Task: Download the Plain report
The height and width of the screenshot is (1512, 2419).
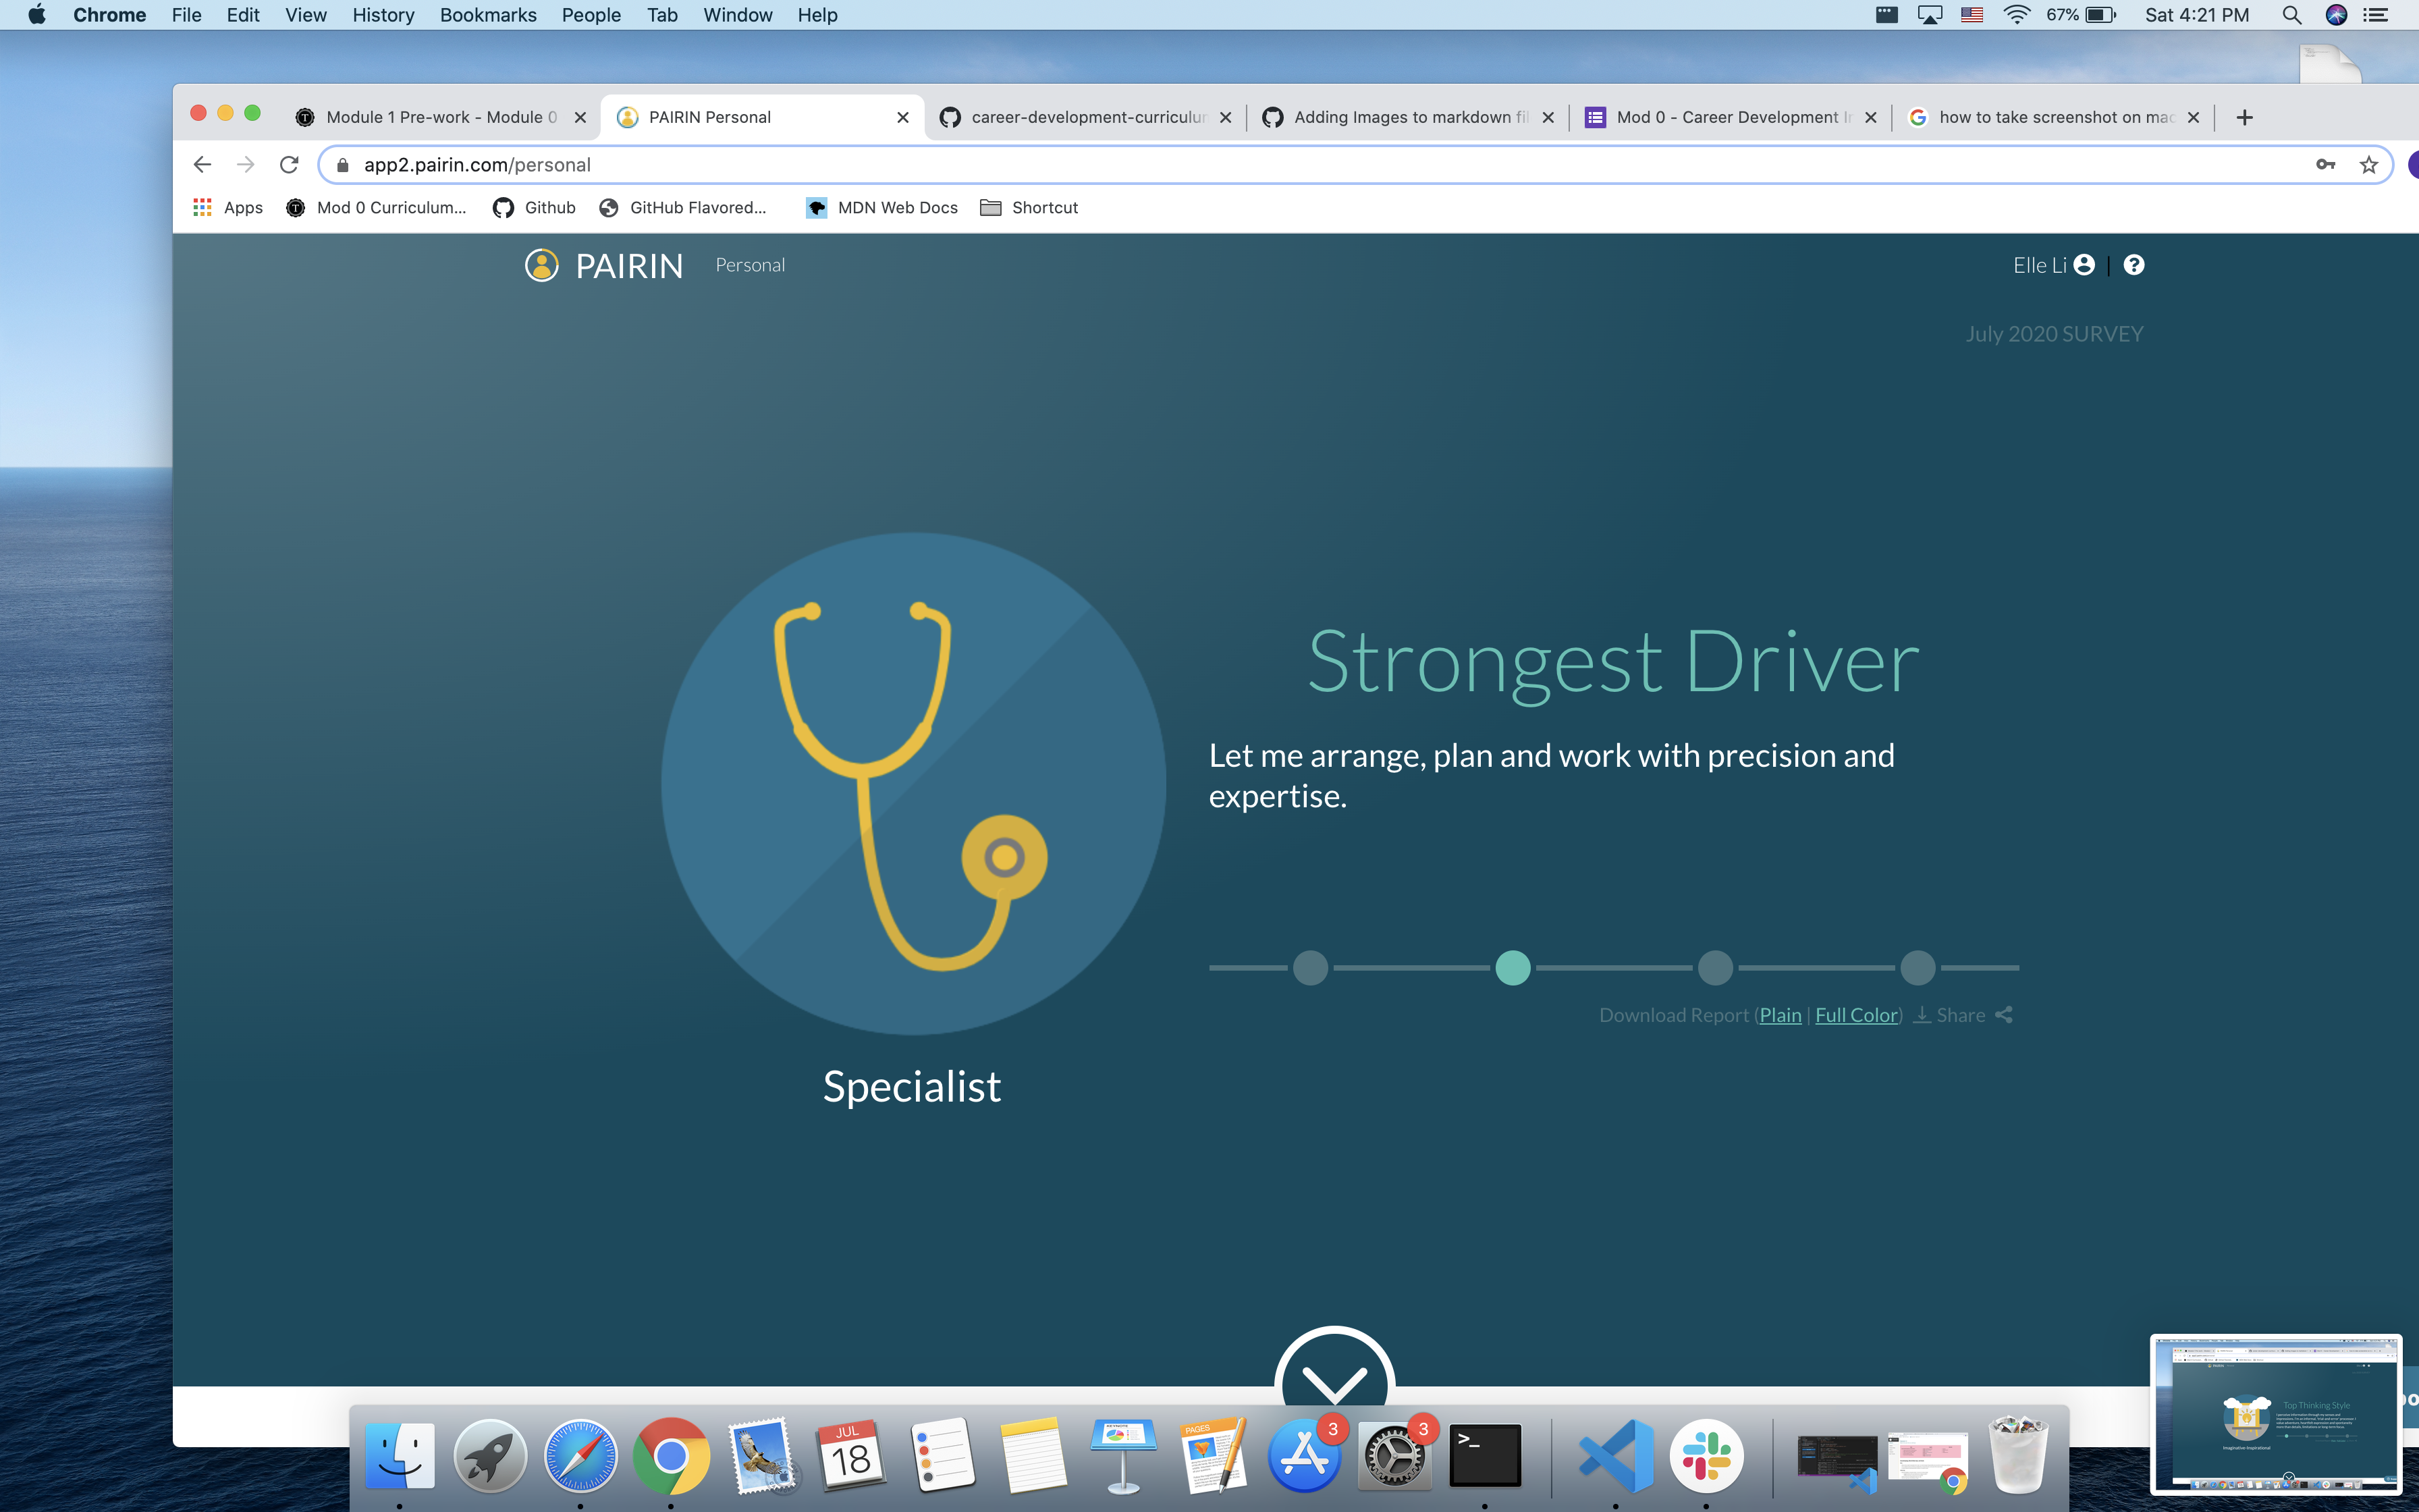Action: tap(1781, 1015)
